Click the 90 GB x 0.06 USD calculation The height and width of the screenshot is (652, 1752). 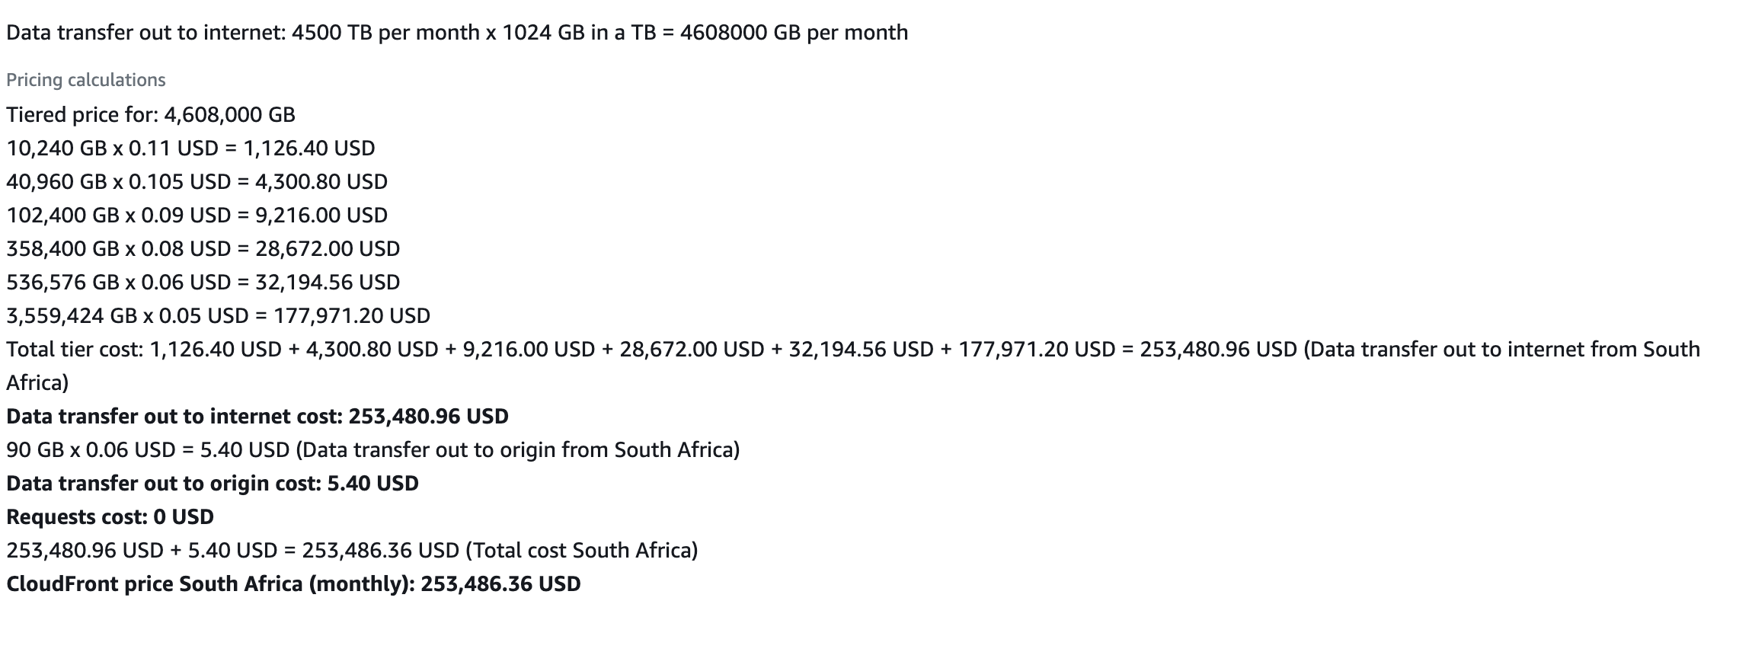point(148,450)
